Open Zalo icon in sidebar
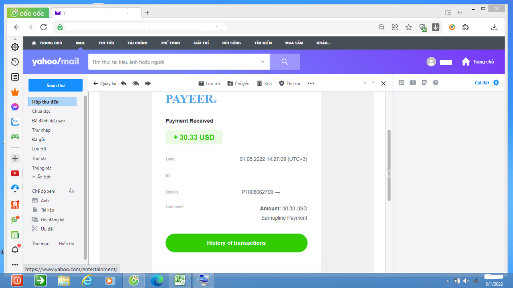This screenshot has height=288, width=513. click(x=15, y=122)
